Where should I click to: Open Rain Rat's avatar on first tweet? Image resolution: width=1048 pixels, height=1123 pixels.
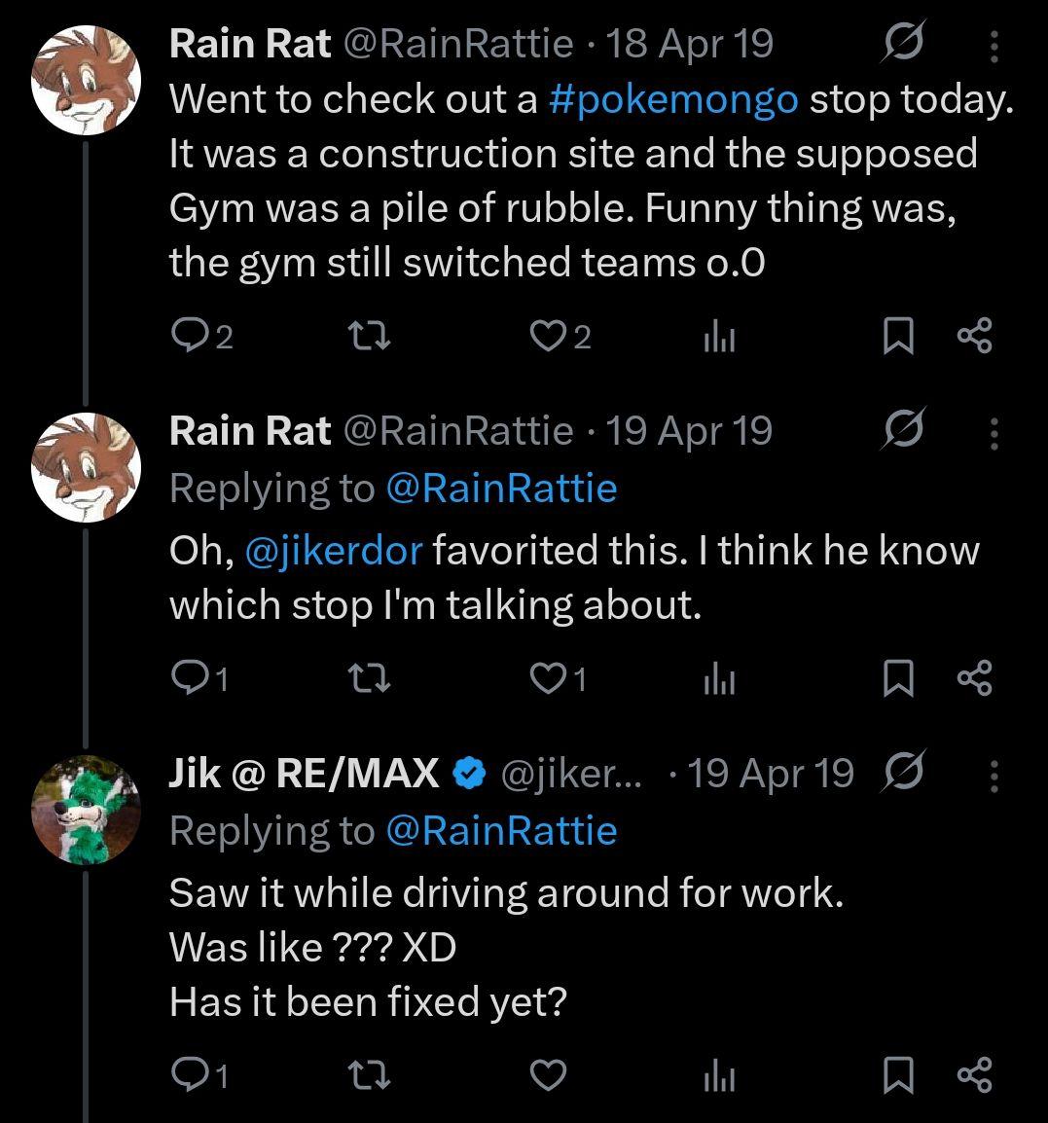[86, 79]
